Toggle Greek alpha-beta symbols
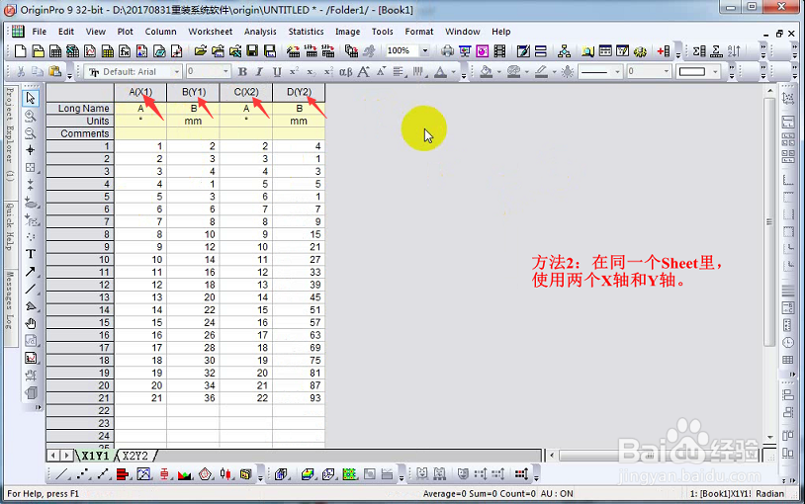The height and width of the screenshot is (504, 805). (345, 72)
